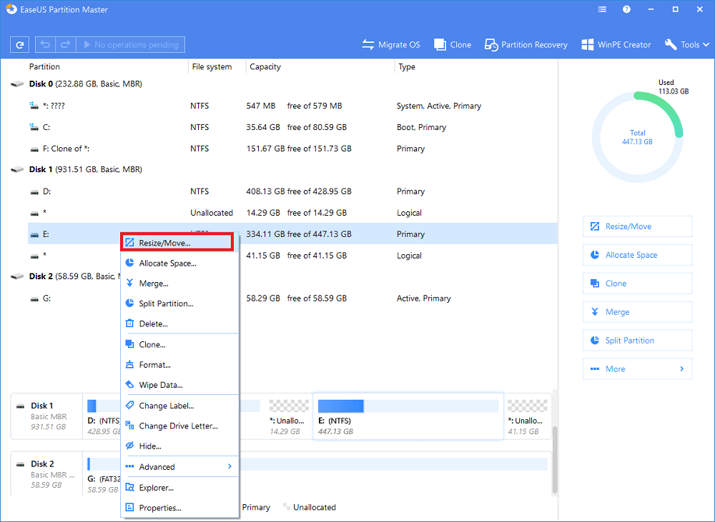Screen dimensions: 715x522
Task: Click the E: (NTFS) usage bar in disk map
Action: [x=408, y=406]
